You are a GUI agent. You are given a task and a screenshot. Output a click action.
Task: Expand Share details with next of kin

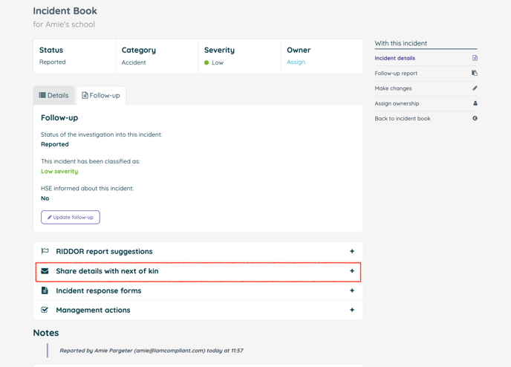(x=352, y=271)
